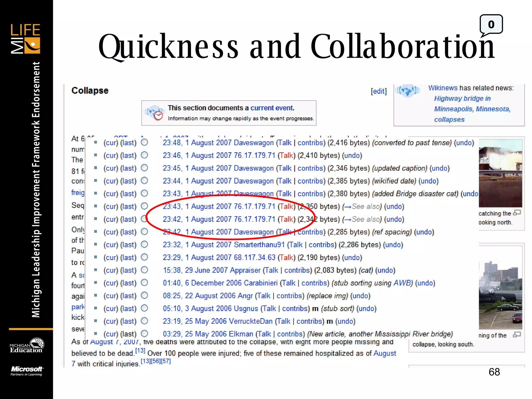Select the radio button for 23:44 revision

point(144,181)
